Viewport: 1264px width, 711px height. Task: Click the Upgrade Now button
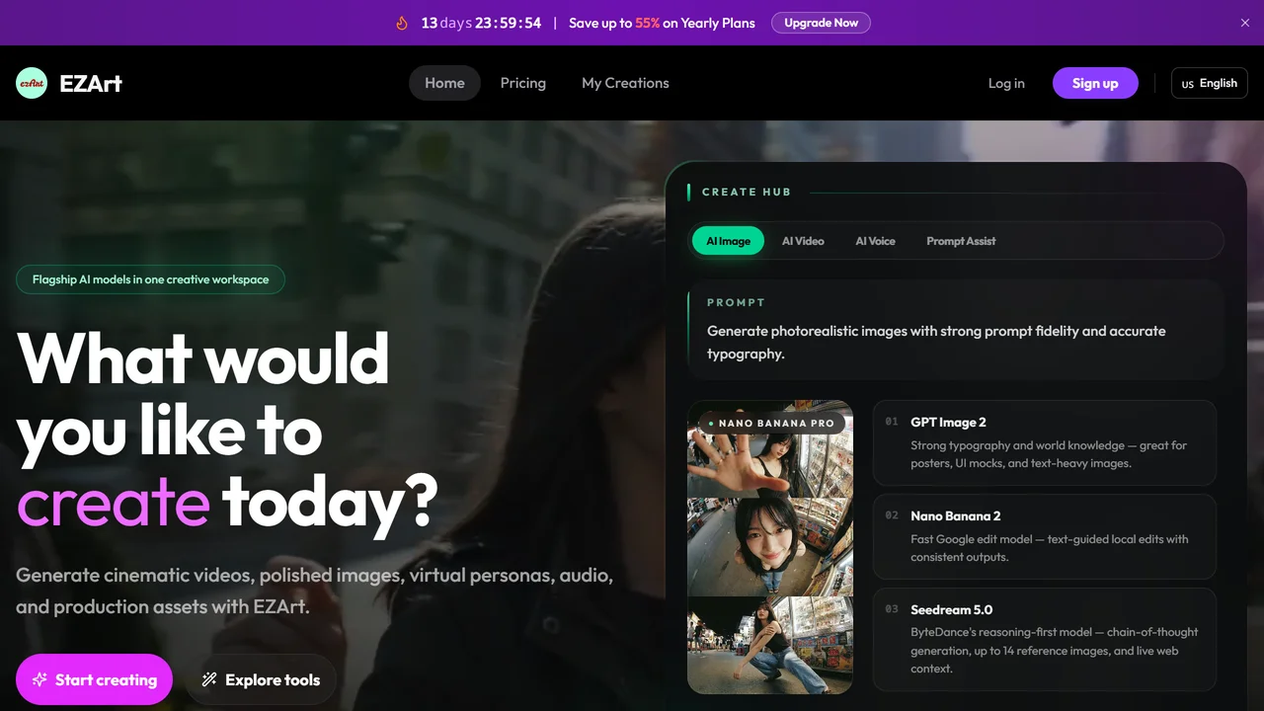(x=821, y=23)
